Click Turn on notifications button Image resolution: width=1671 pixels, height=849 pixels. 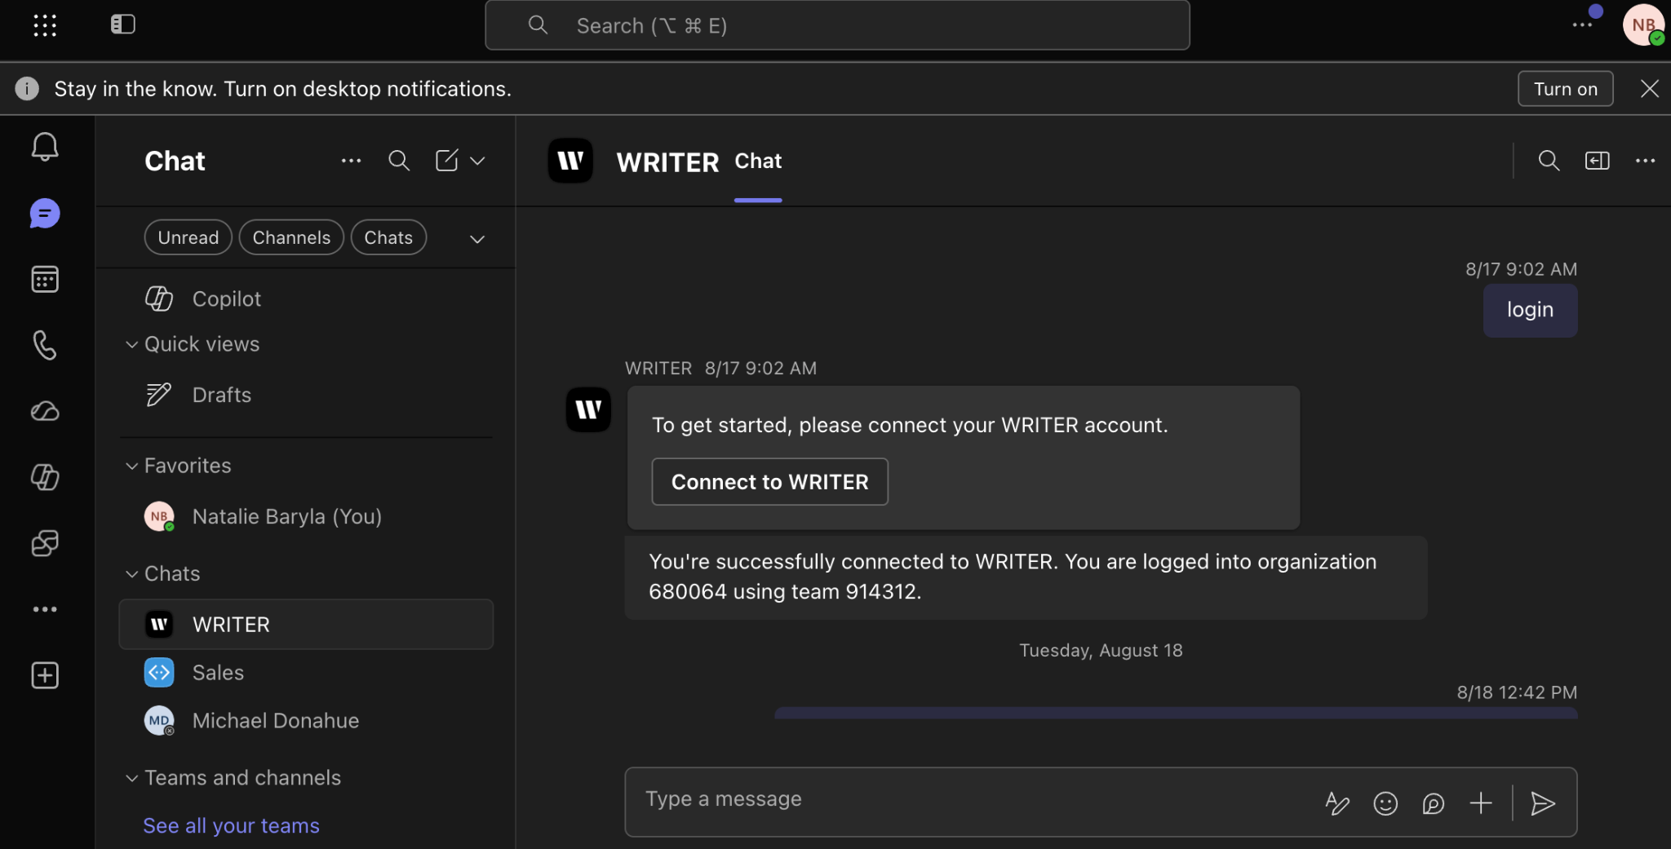click(x=1565, y=89)
